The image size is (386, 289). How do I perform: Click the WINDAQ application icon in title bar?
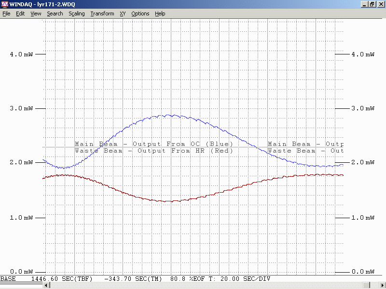pos(5,4)
